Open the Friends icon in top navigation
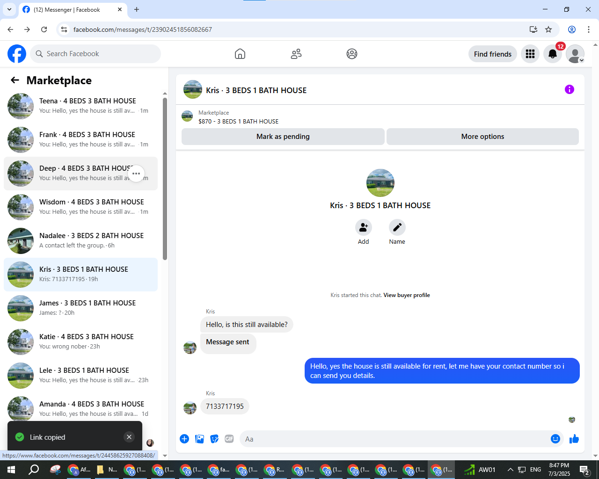The width and height of the screenshot is (599, 479). [296, 54]
